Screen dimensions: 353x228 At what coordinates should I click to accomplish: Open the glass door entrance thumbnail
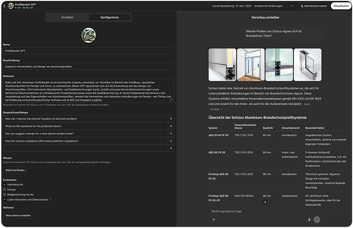[x=251, y=65]
